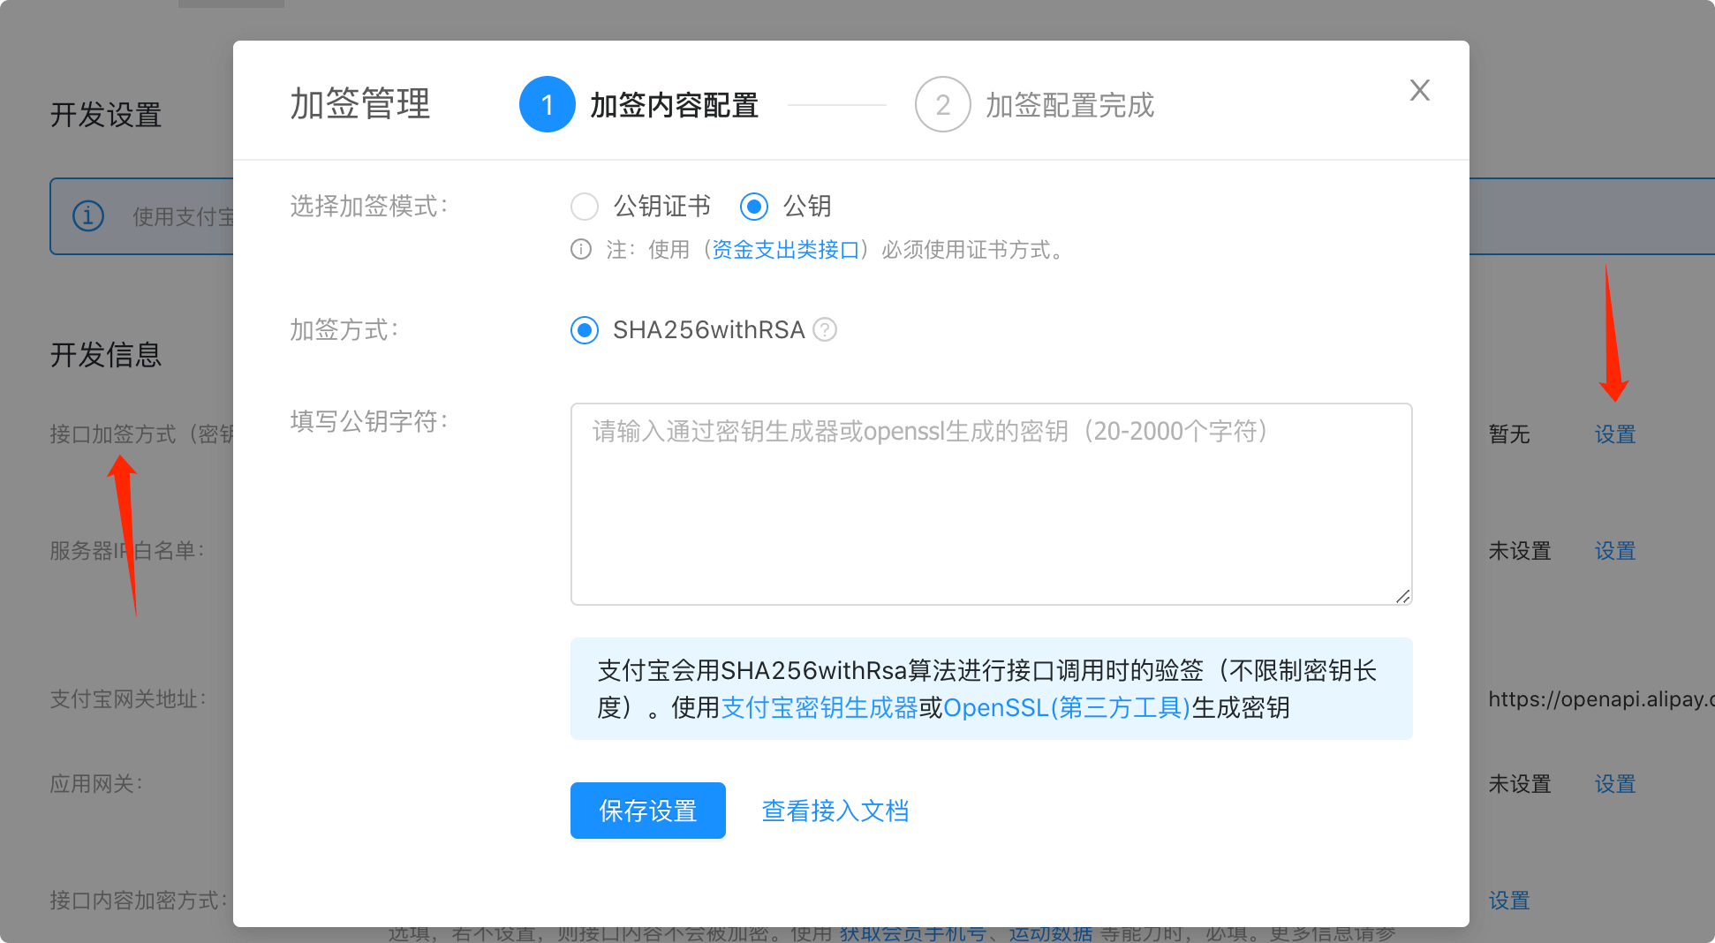Open the 资金支出类接口 link
Viewport: 1715px width, 943px height.
[x=785, y=250]
